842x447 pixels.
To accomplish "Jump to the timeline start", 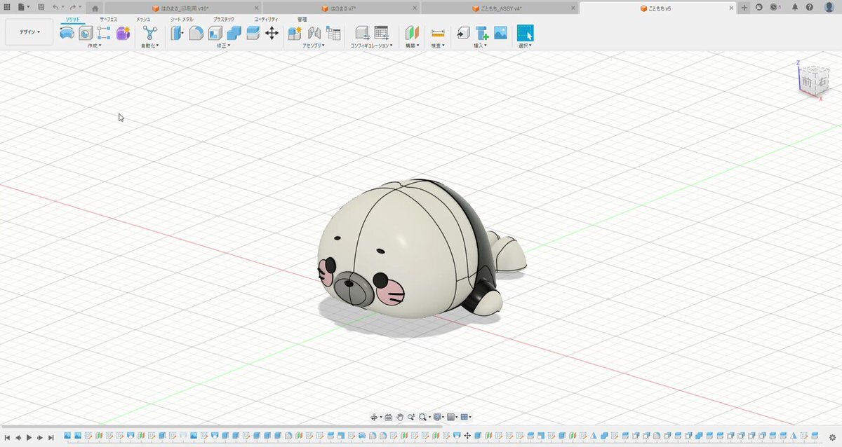I will [7, 437].
